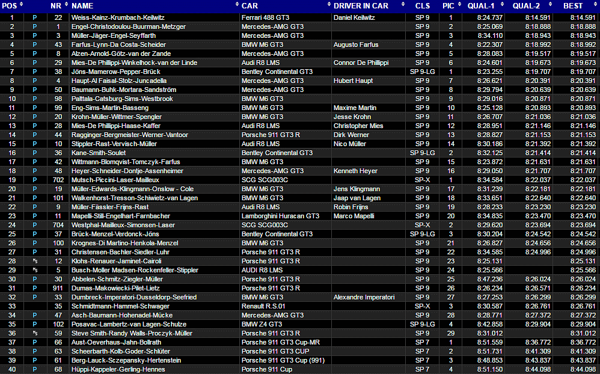This screenshot has width=600, height=374.
Task: Click the not-started status icon for car 59
Action: click(x=35, y=333)
